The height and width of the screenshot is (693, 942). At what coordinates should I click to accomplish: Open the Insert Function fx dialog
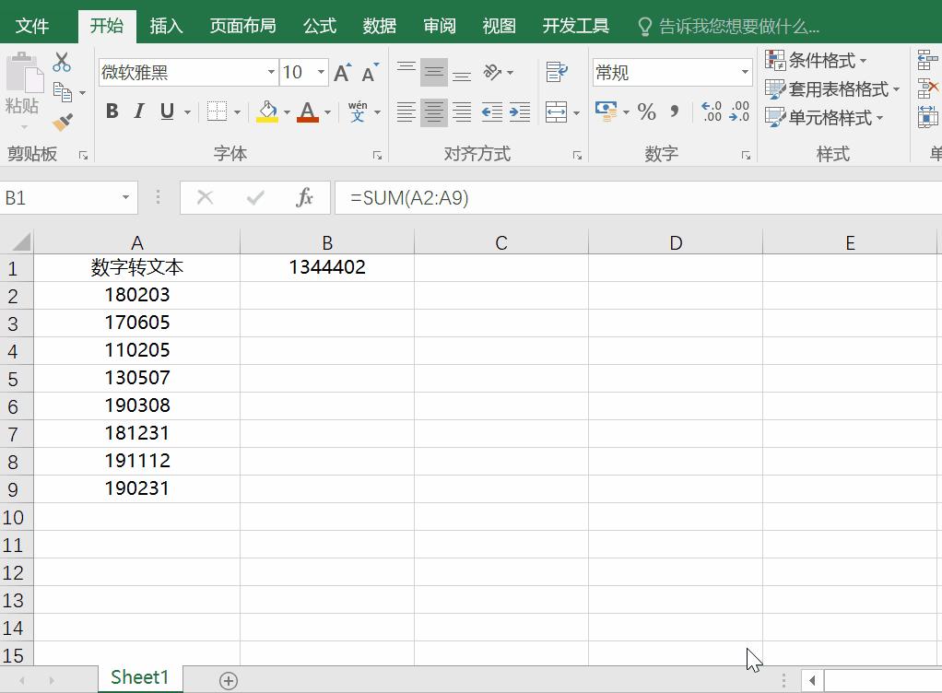point(304,197)
